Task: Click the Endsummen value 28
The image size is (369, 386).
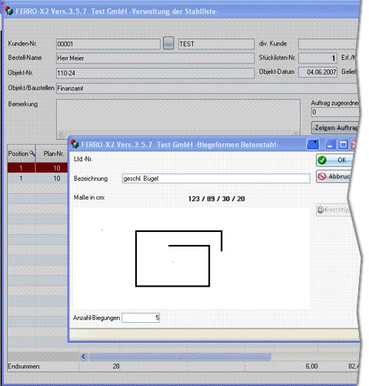Action: click(x=116, y=366)
